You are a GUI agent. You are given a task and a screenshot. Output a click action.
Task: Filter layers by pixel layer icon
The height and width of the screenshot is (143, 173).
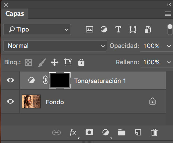(90, 29)
